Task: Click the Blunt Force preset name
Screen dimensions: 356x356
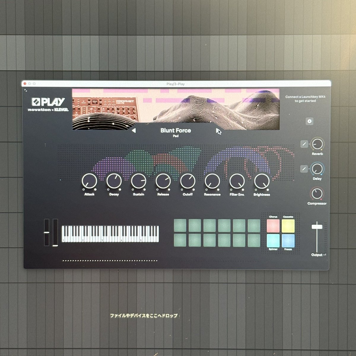Action: pyautogui.click(x=176, y=130)
